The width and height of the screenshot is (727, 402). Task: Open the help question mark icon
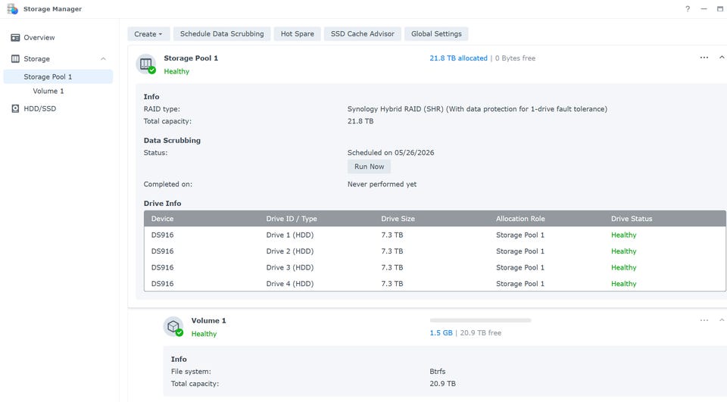pyautogui.click(x=688, y=9)
